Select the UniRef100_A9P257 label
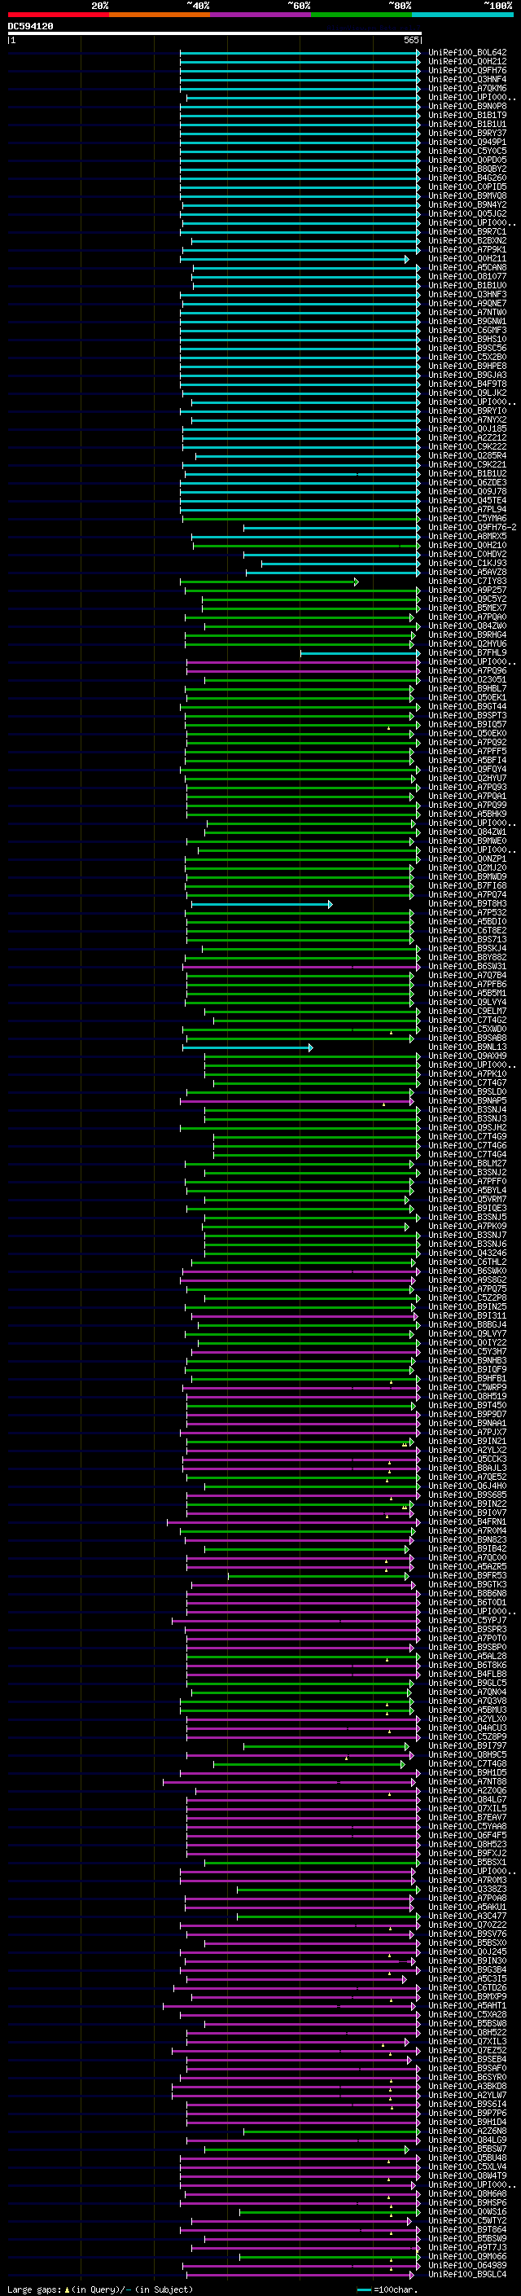Image resolution: width=521 pixels, height=2296 pixels. tap(467, 590)
